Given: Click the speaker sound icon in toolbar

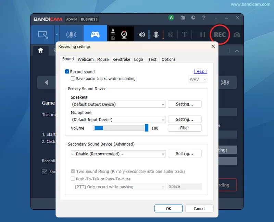Looking at the screenshot, I should click(142, 35).
